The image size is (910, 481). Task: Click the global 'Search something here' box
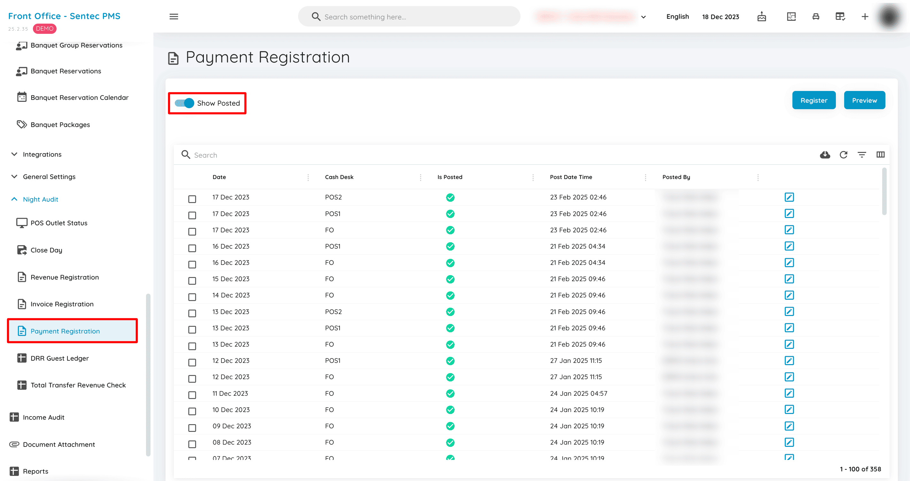[409, 17]
